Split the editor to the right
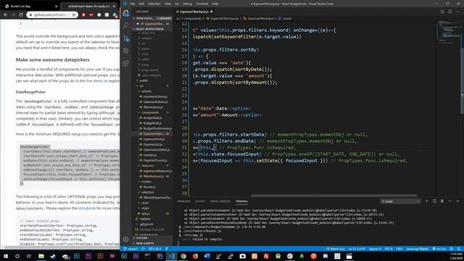 point(449,12)
